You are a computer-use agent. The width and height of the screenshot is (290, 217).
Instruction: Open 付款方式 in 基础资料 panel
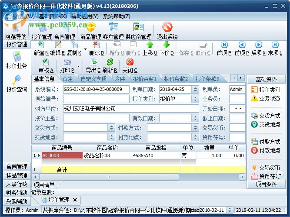[266, 142]
